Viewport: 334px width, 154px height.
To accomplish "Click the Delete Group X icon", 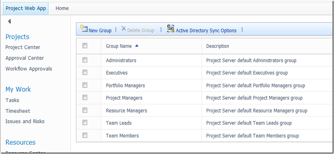I will pyautogui.click(x=124, y=29).
